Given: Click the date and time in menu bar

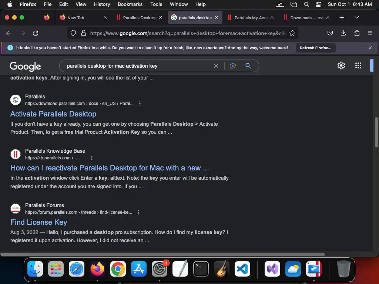Looking at the screenshot, I should click(350, 4).
